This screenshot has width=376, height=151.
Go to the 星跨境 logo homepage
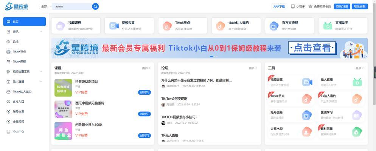tap(17, 6)
